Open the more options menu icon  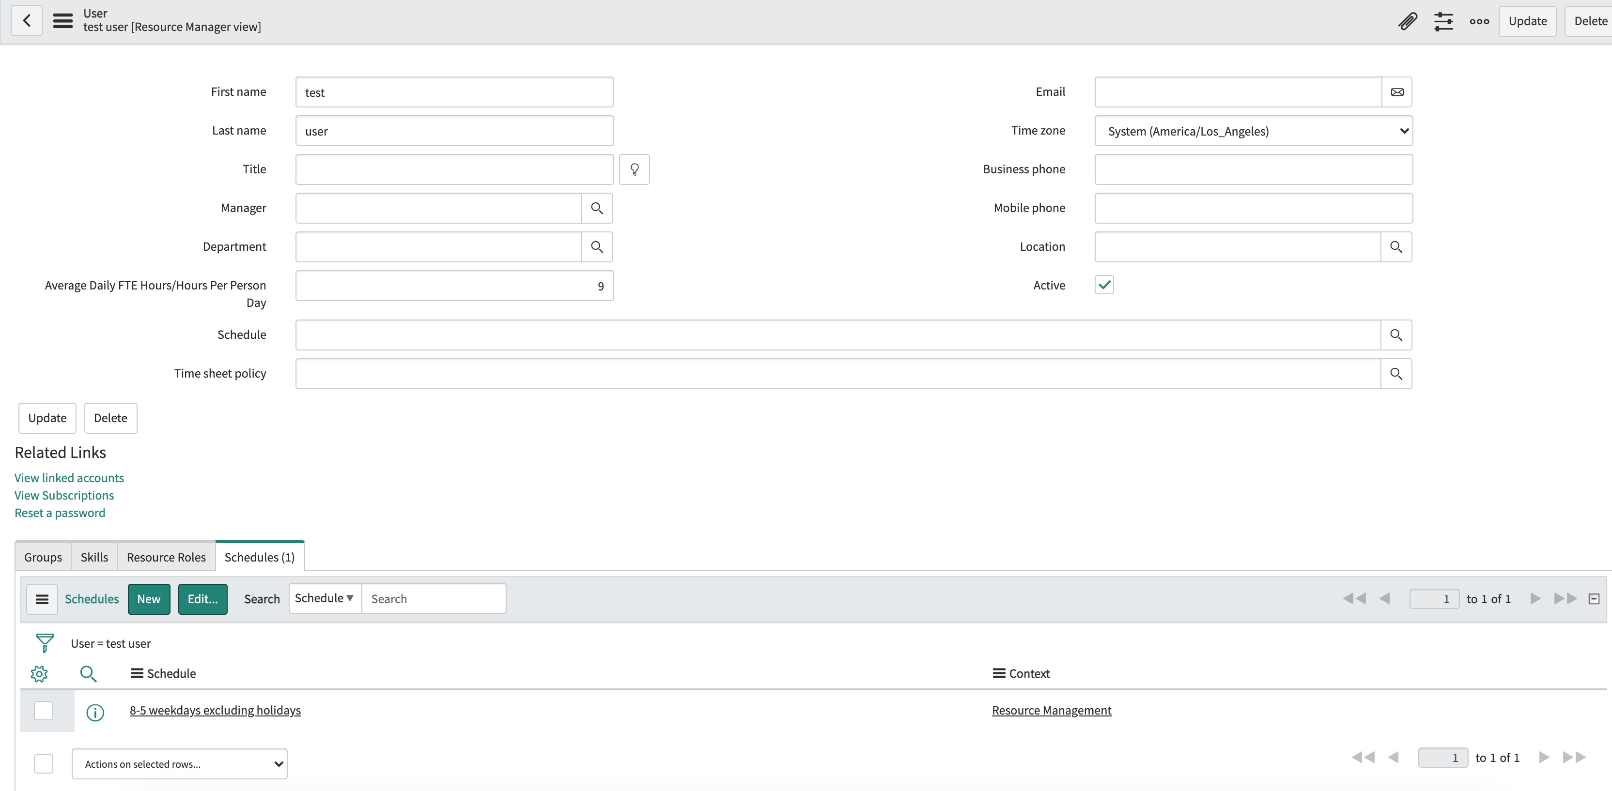pos(1479,21)
